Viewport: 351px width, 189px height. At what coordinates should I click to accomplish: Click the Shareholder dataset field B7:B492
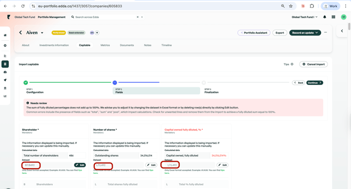pyautogui.click(x=47, y=165)
